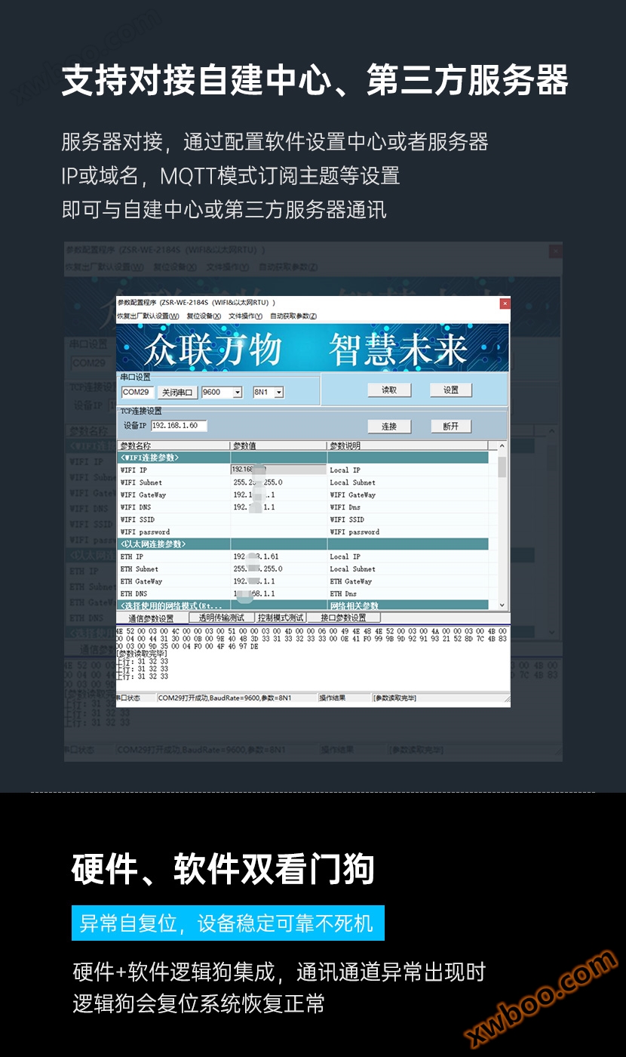Close the front 参数配置程序 window
The width and height of the screenshot is (626, 1057).
pos(505,303)
